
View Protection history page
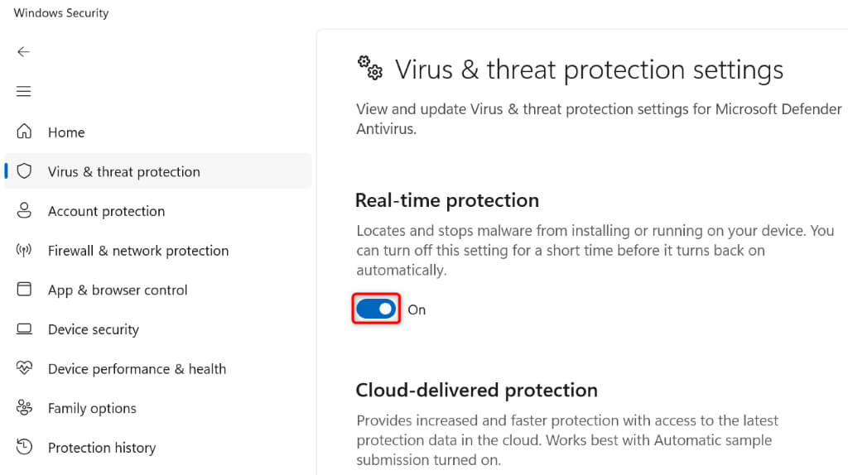coord(101,448)
